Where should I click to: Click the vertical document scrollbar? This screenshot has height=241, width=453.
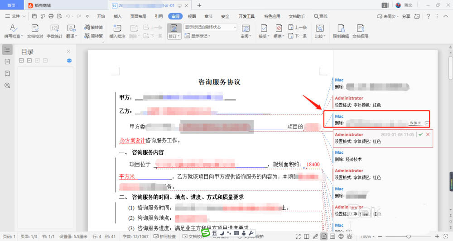pyautogui.click(x=450, y=68)
